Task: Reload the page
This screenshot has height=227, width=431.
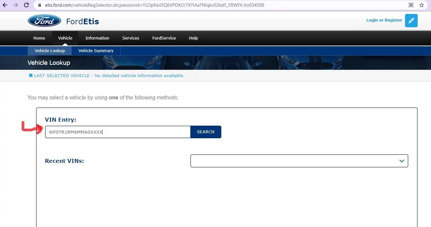Action: [27, 5]
